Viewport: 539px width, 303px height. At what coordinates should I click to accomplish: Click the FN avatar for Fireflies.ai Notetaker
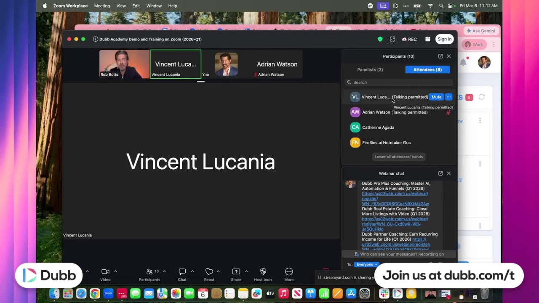(x=355, y=143)
